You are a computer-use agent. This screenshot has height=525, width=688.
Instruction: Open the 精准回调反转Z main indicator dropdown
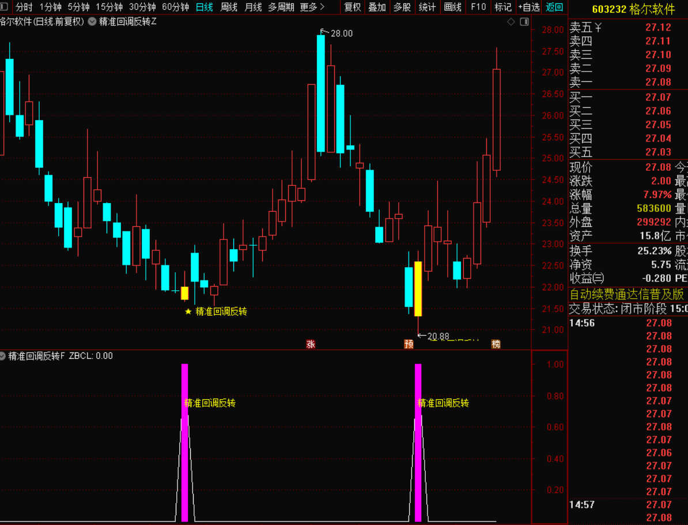tap(92, 22)
